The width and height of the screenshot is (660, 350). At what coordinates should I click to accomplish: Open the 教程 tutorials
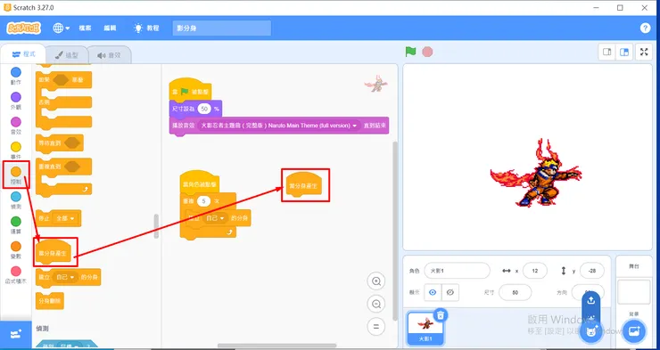[146, 28]
